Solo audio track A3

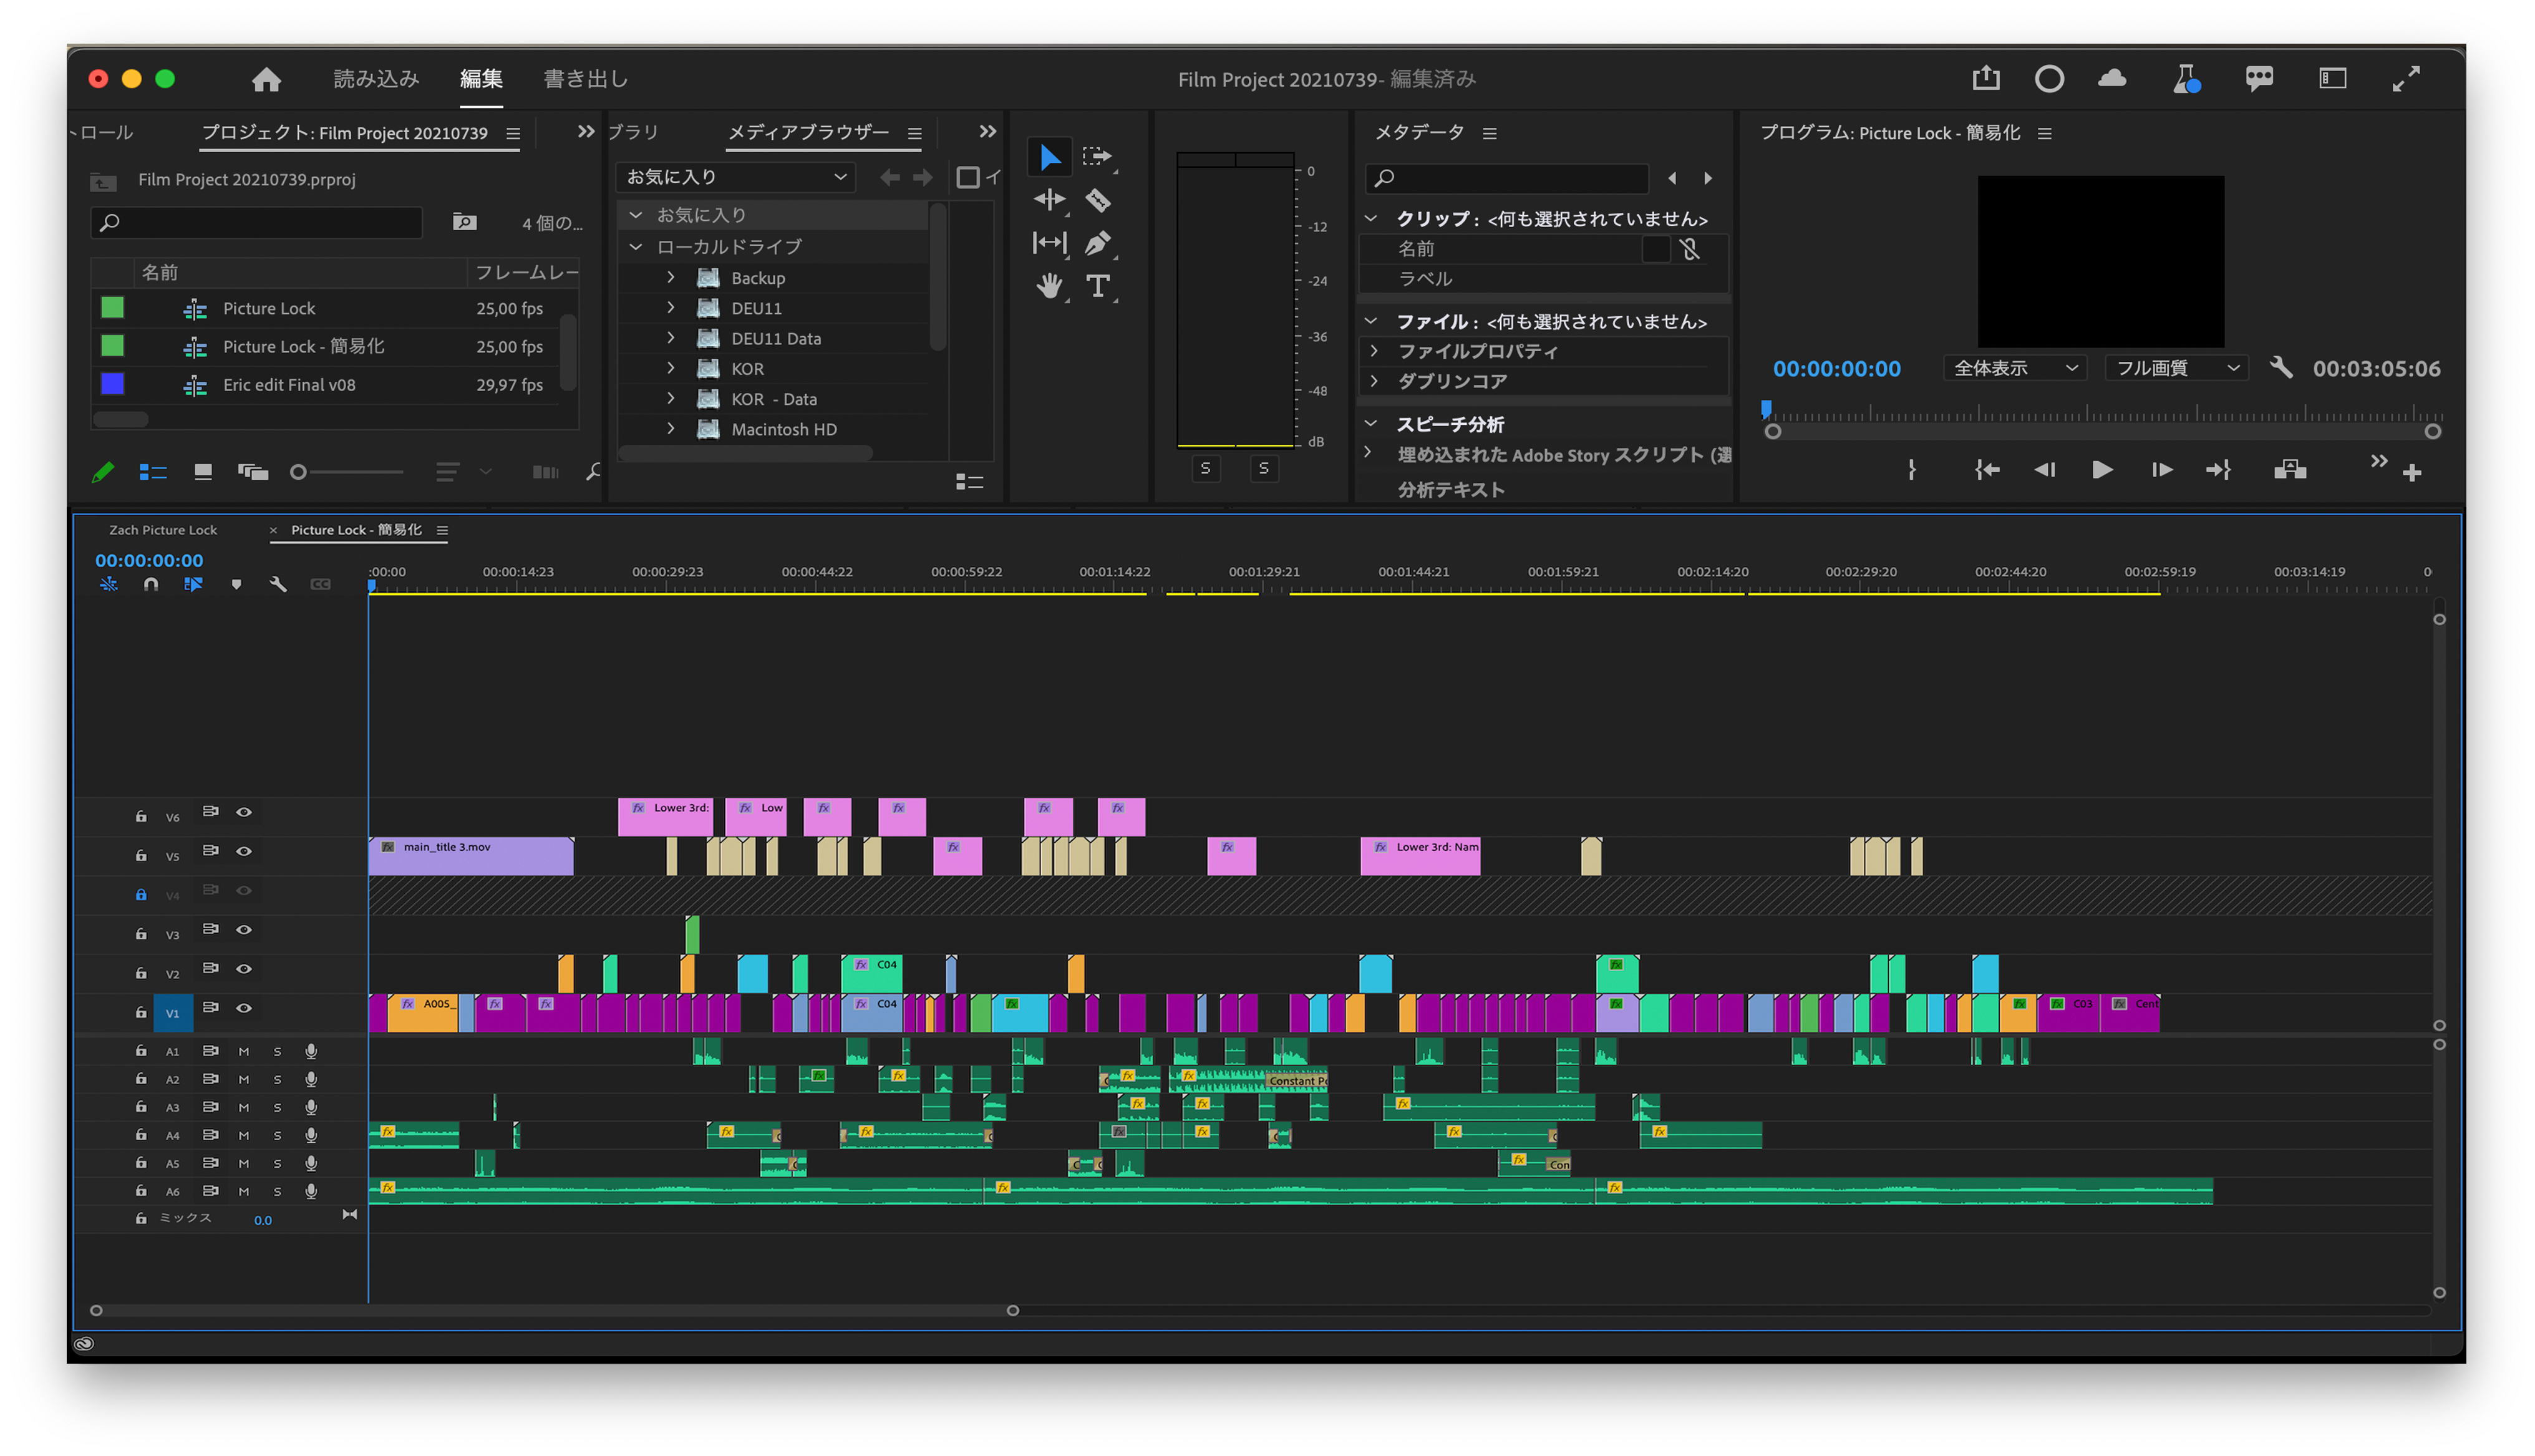point(278,1107)
